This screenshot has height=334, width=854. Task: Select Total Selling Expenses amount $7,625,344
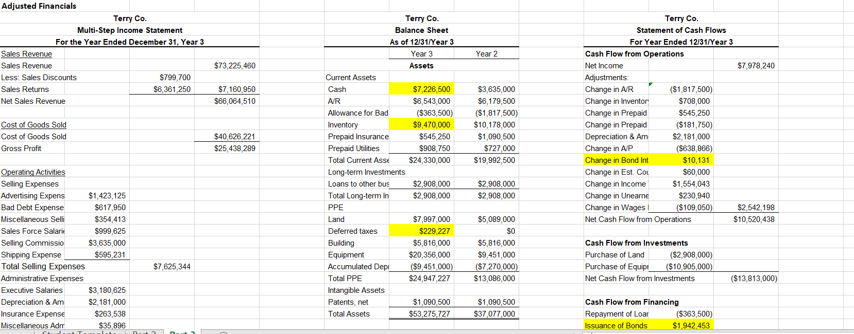tap(172, 267)
